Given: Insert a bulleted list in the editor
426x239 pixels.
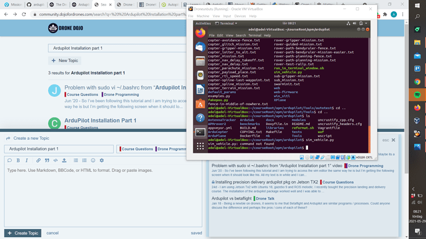Looking at the screenshot, I should (x=76, y=160).
